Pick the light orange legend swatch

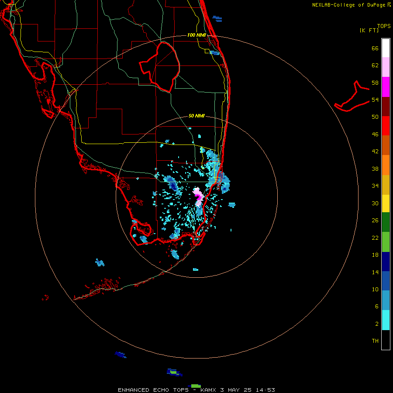[386, 165]
